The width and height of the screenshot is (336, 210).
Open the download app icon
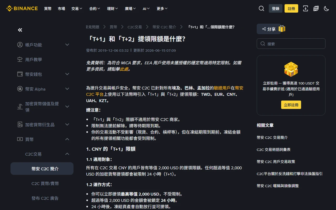coord(306,8)
